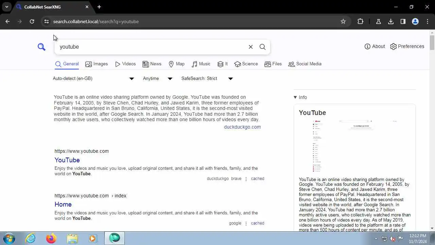The width and height of the screenshot is (435, 245).
Task: Toggle the browser side panel
Action: [x=403, y=21]
